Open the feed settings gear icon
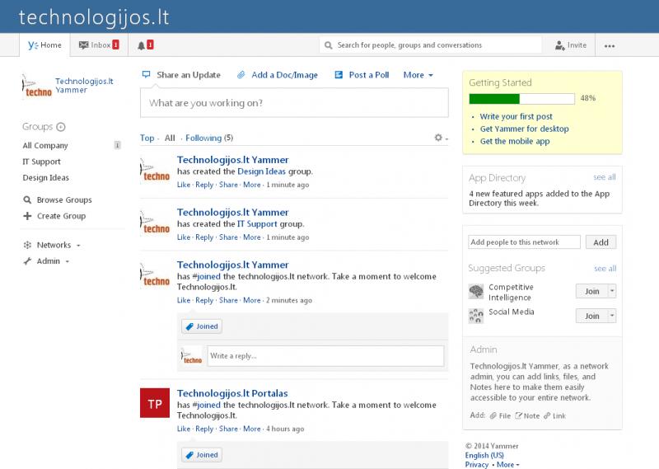 pyautogui.click(x=438, y=138)
